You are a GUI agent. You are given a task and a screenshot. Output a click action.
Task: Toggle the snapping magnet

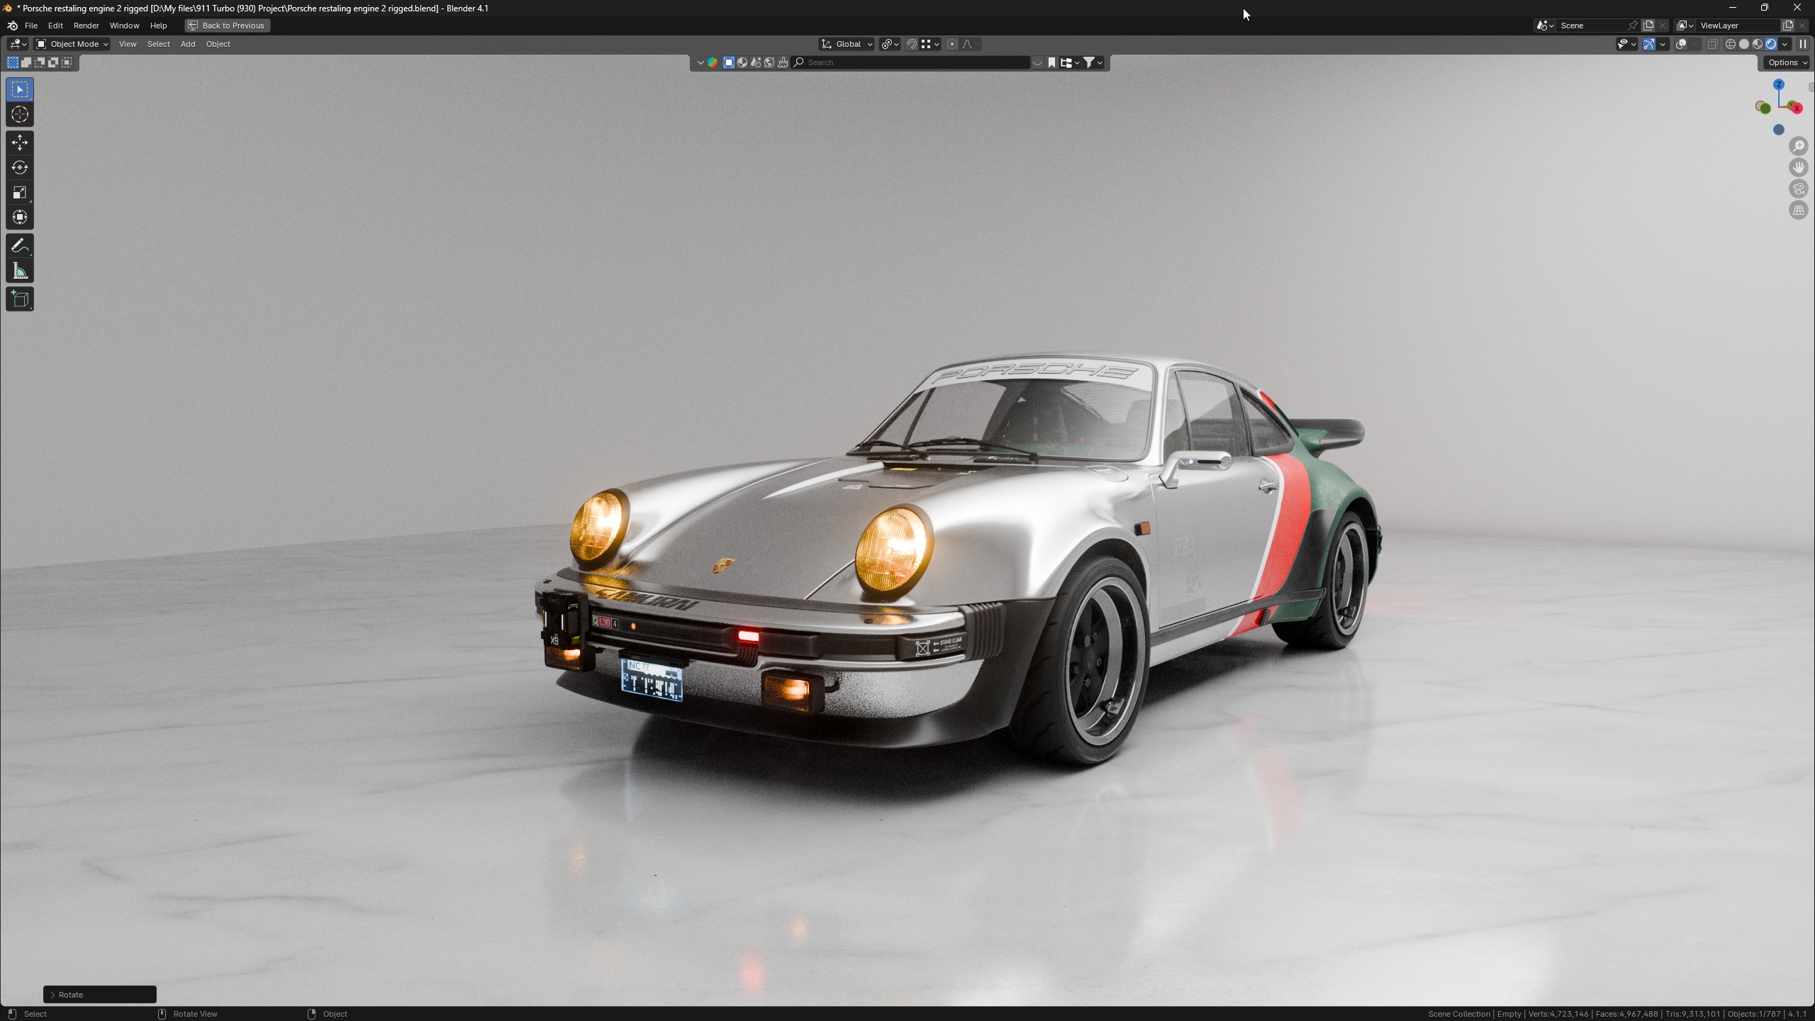click(x=912, y=44)
